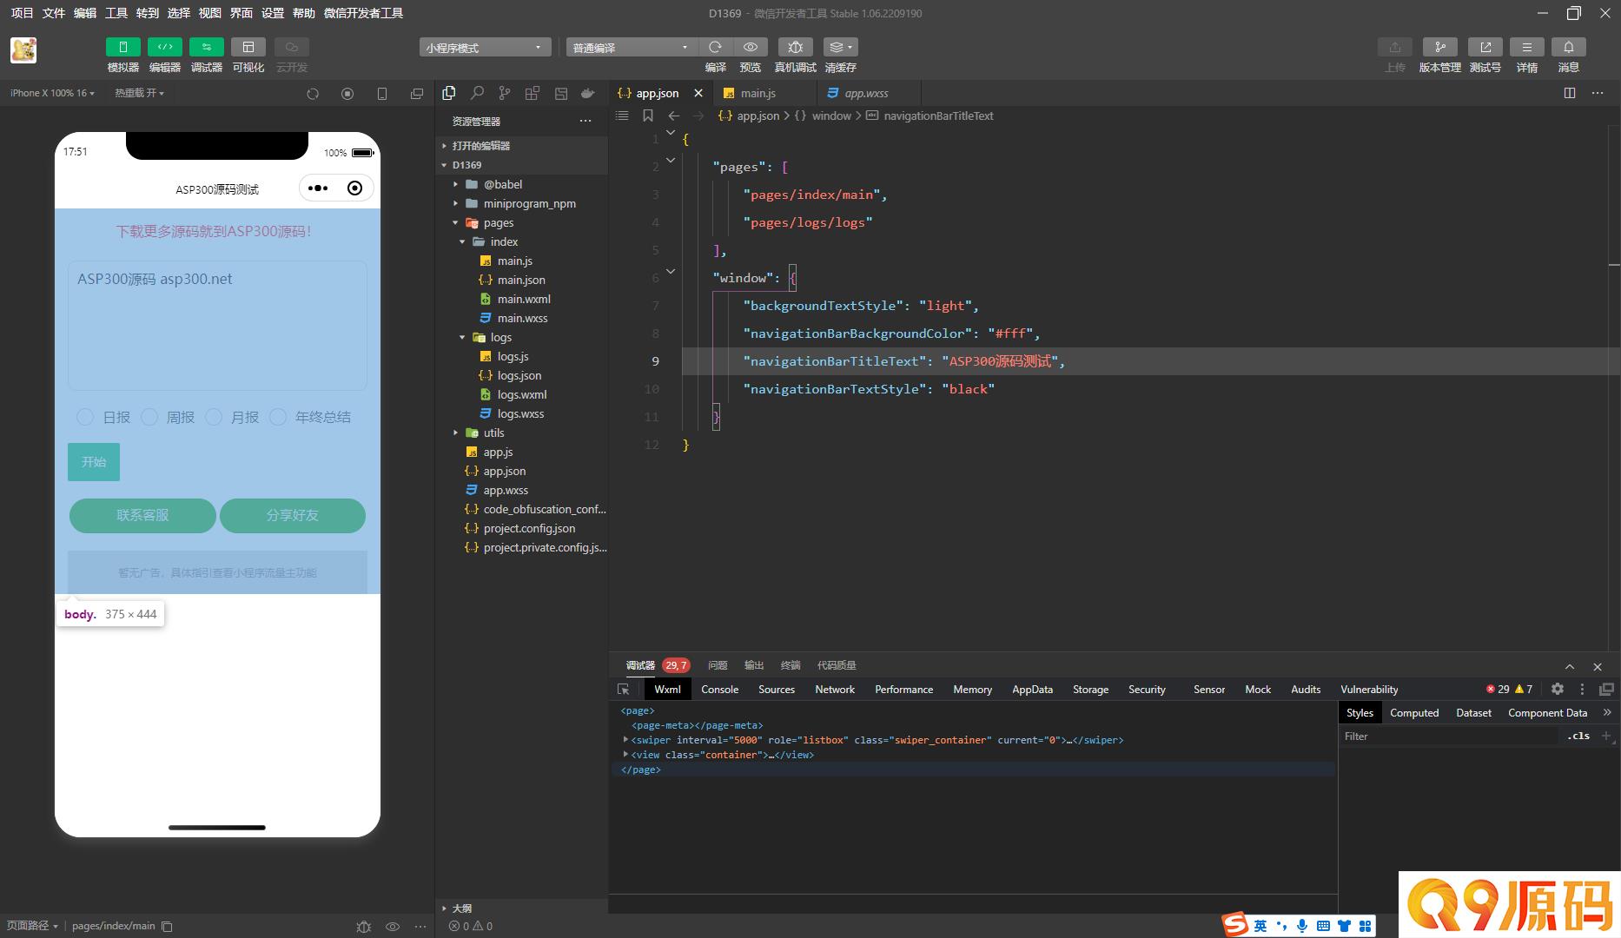Click the 分享好友 button
1621x938 pixels.
tap(293, 515)
